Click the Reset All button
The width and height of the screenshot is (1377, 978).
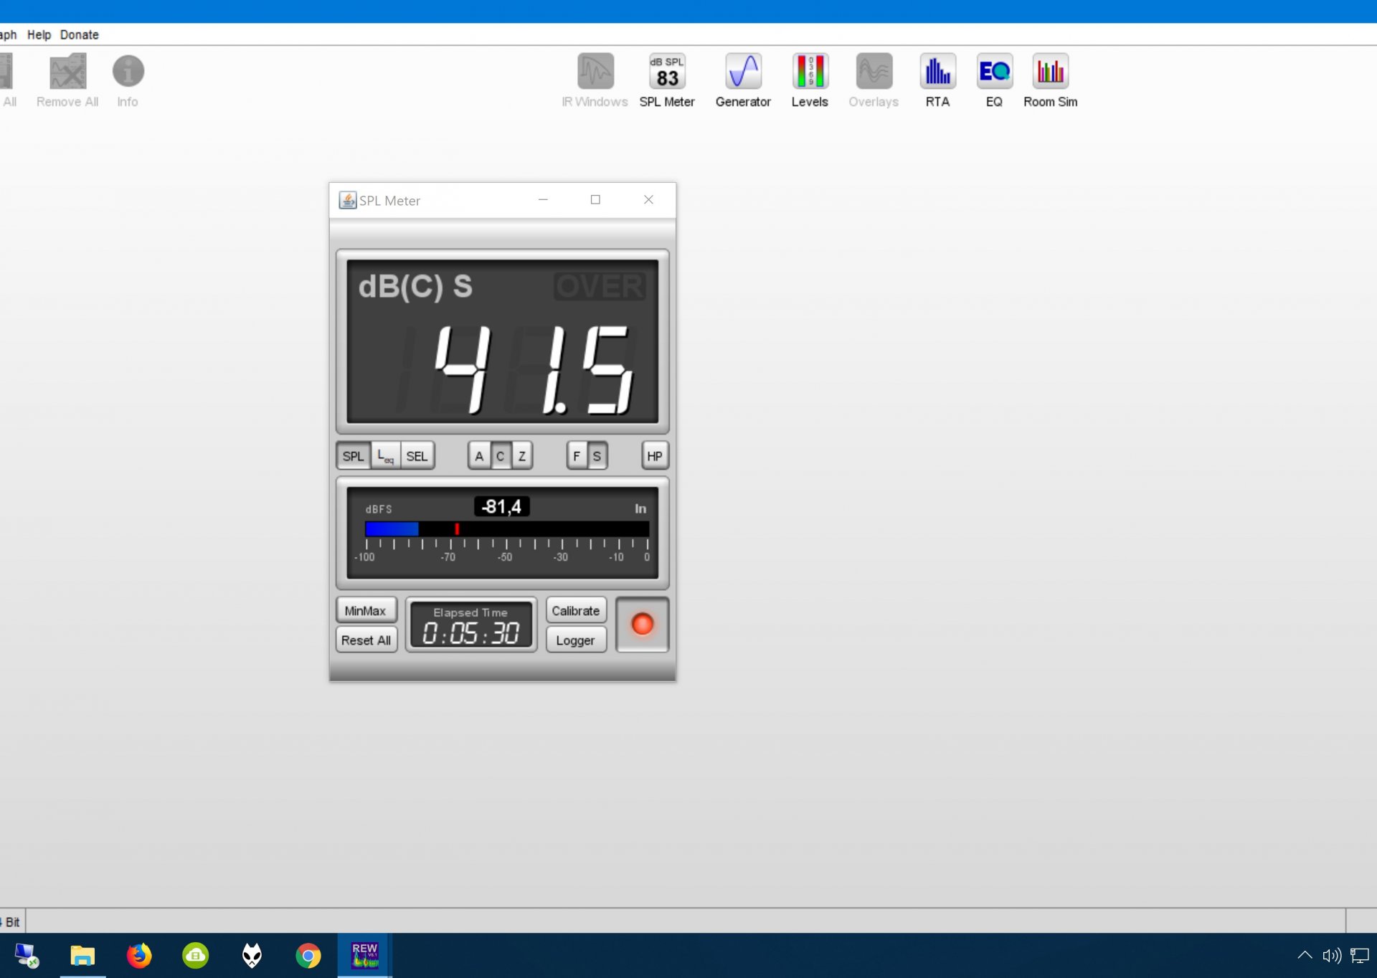click(366, 640)
